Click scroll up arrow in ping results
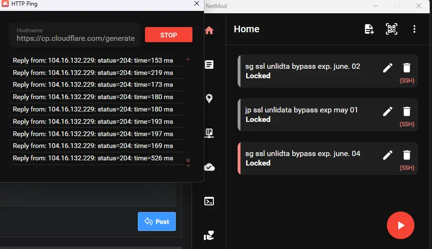The height and width of the screenshot is (249, 432). click(x=188, y=59)
